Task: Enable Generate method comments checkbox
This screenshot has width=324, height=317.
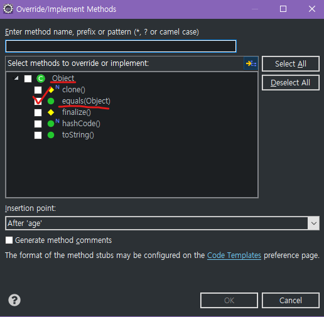Action: [x=9, y=240]
